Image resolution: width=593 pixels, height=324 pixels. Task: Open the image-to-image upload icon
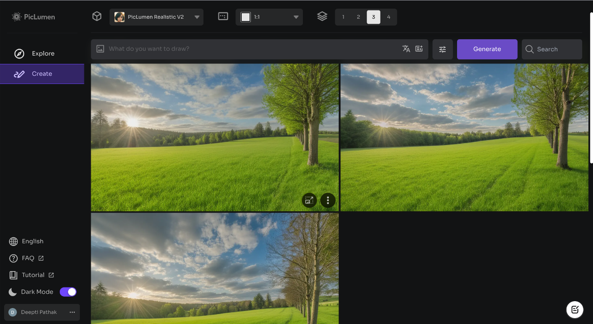[x=100, y=48]
